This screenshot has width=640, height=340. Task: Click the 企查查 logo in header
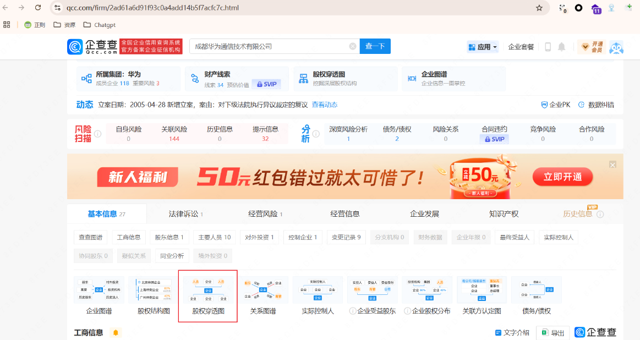pyautogui.click(x=92, y=47)
